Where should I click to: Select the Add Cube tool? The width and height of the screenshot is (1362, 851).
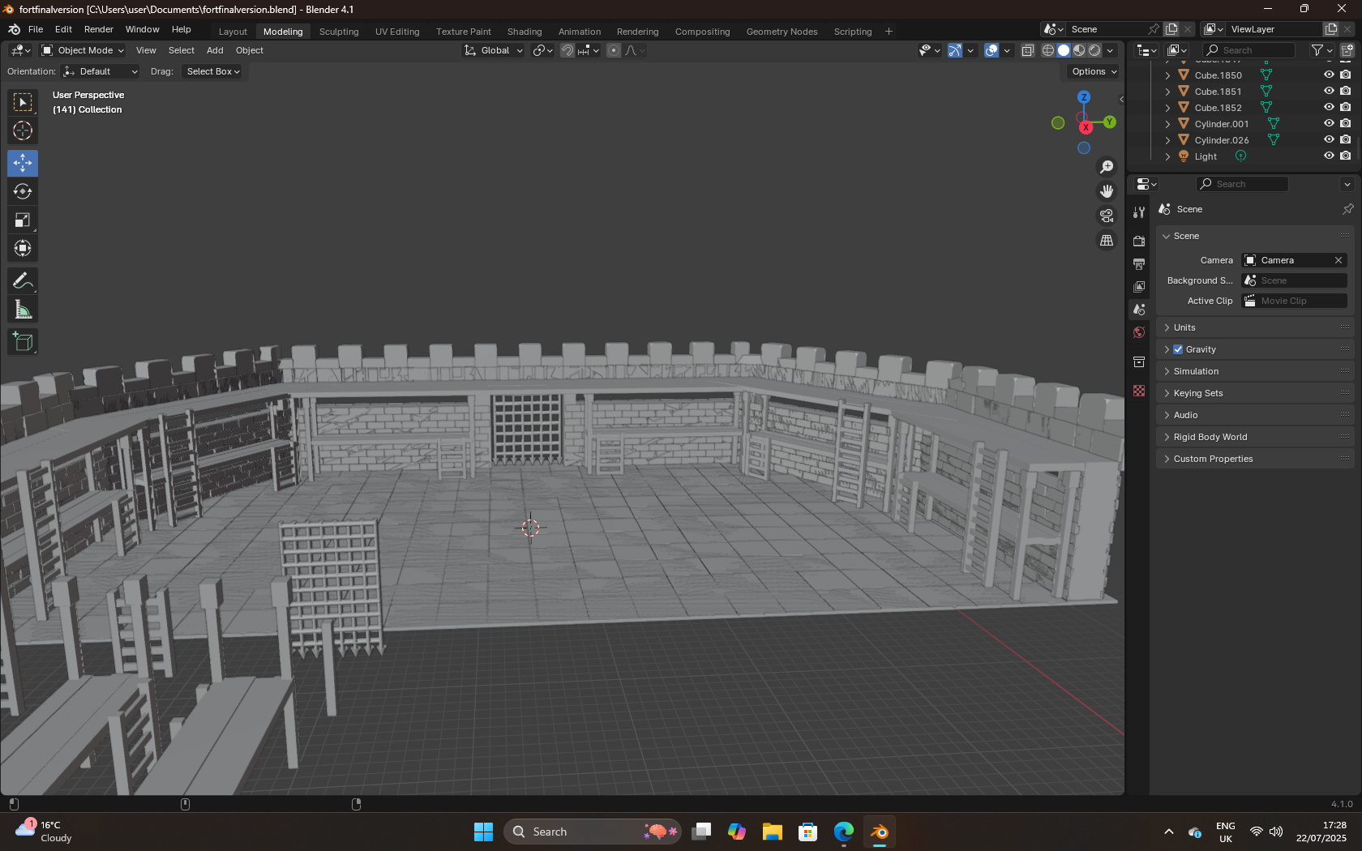(x=23, y=342)
